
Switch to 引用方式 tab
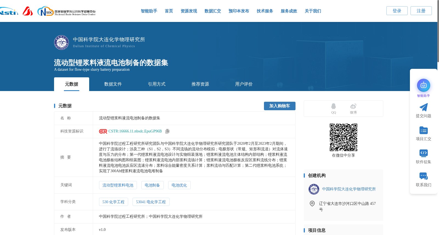click(157, 84)
